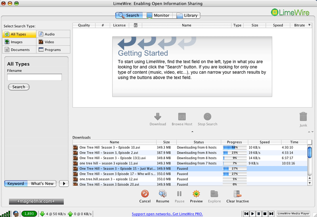
Task: Sort downloads by the Progress column
Action: pyautogui.click(x=235, y=142)
